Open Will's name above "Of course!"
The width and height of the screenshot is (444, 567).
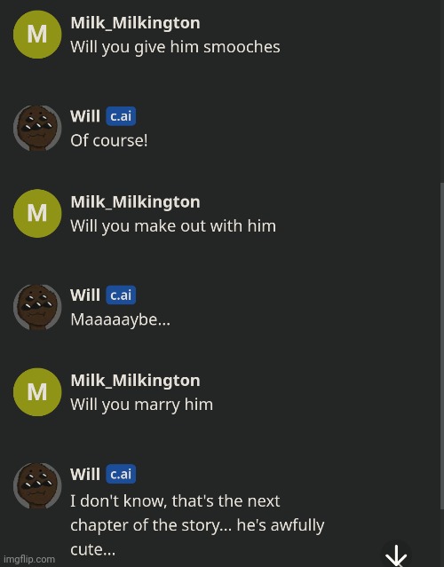[85, 116]
